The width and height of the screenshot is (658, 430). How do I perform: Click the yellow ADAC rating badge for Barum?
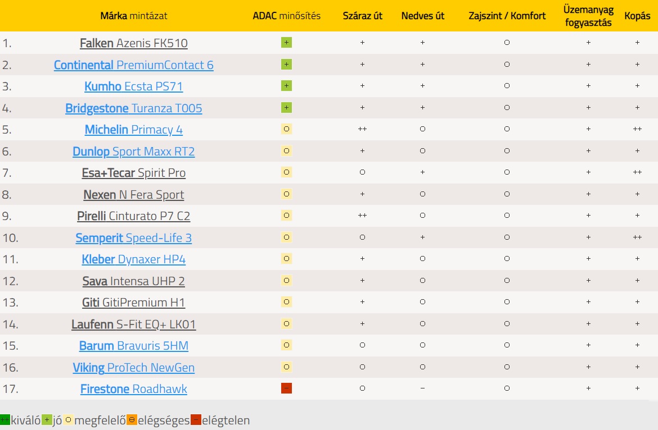pos(287,345)
